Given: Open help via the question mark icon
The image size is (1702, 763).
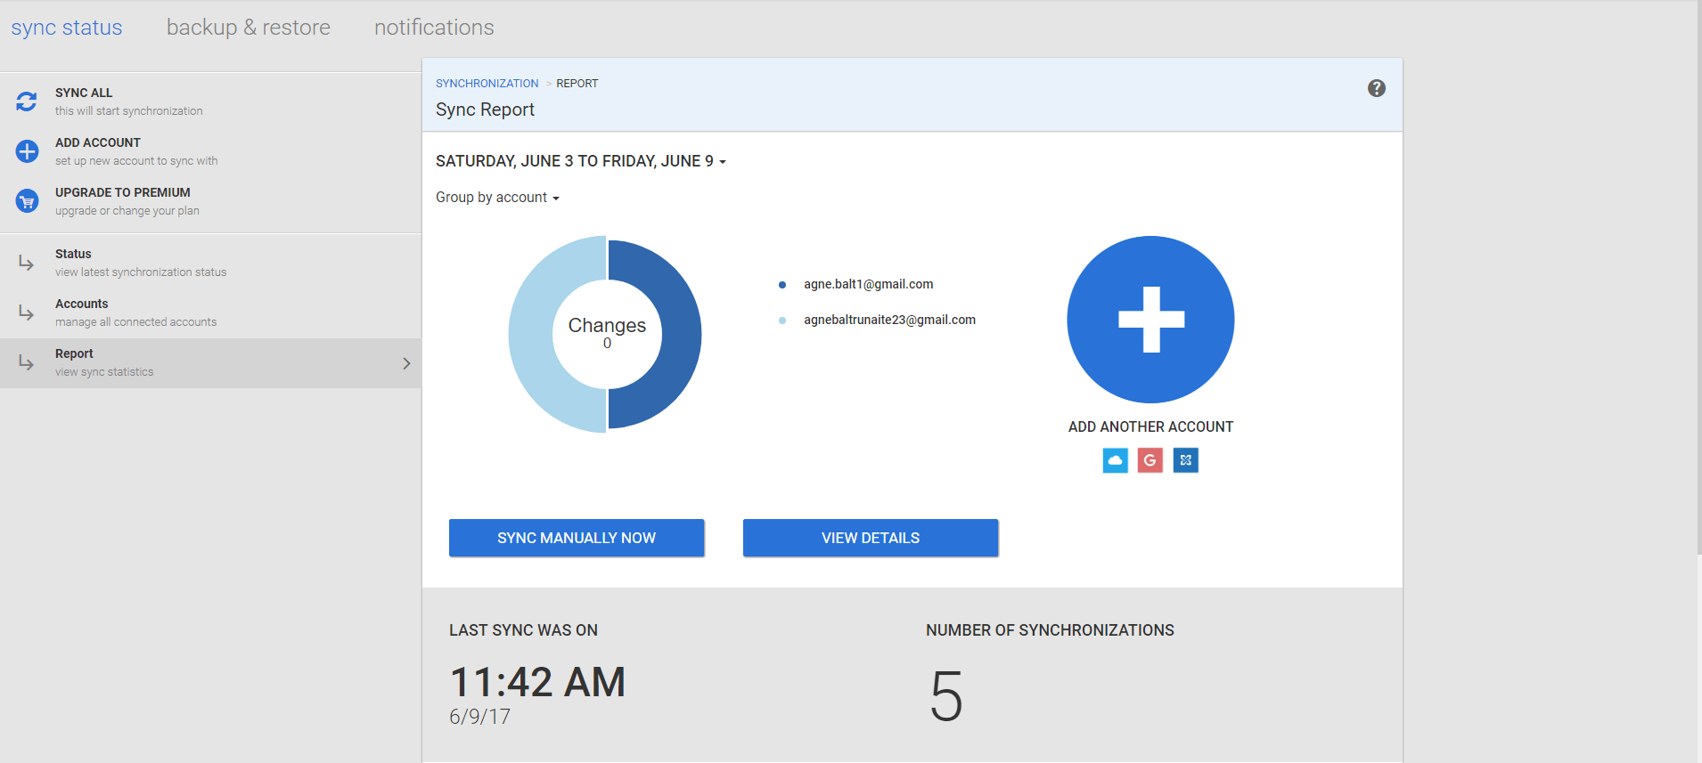Looking at the screenshot, I should pos(1376,88).
